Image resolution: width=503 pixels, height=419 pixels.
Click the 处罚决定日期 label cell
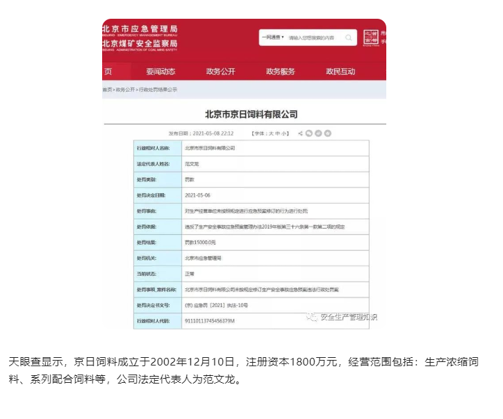[158, 195]
